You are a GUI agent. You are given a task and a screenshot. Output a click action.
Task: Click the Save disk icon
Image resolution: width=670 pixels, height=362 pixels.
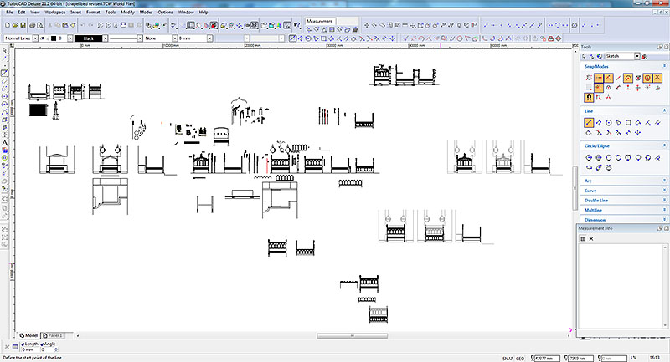pyautogui.click(x=24, y=25)
